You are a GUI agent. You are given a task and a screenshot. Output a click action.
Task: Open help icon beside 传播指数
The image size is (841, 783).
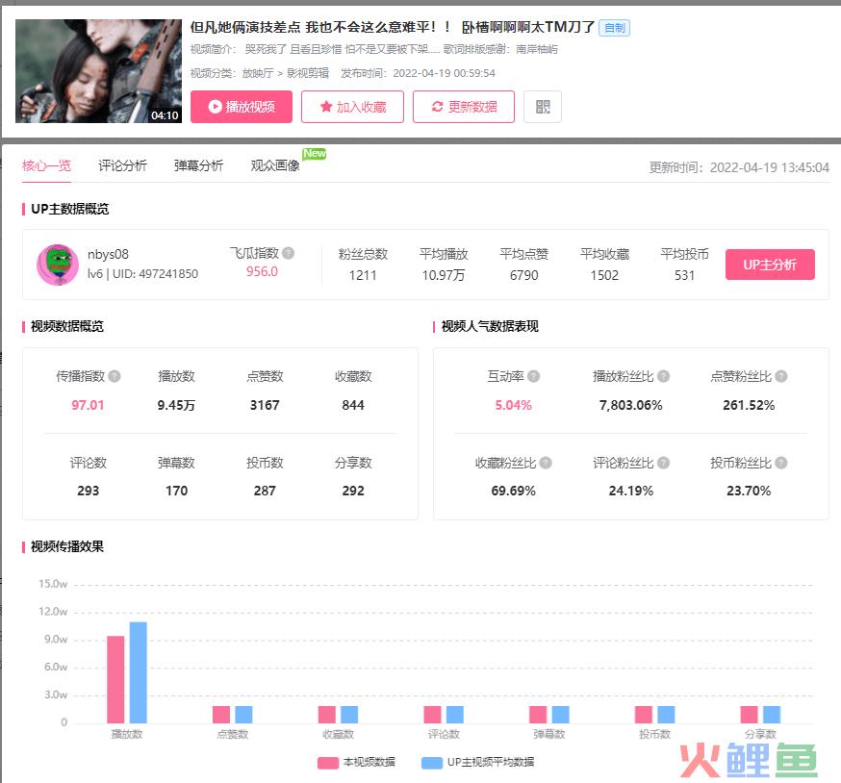point(115,376)
